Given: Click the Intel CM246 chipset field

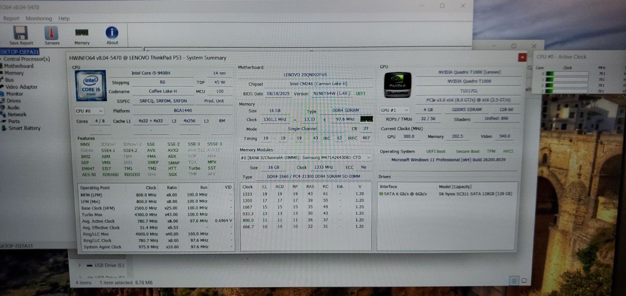Looking at the screenshot, I should [318, 84].
